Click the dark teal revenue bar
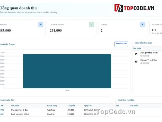 click(x=67, y=71)
